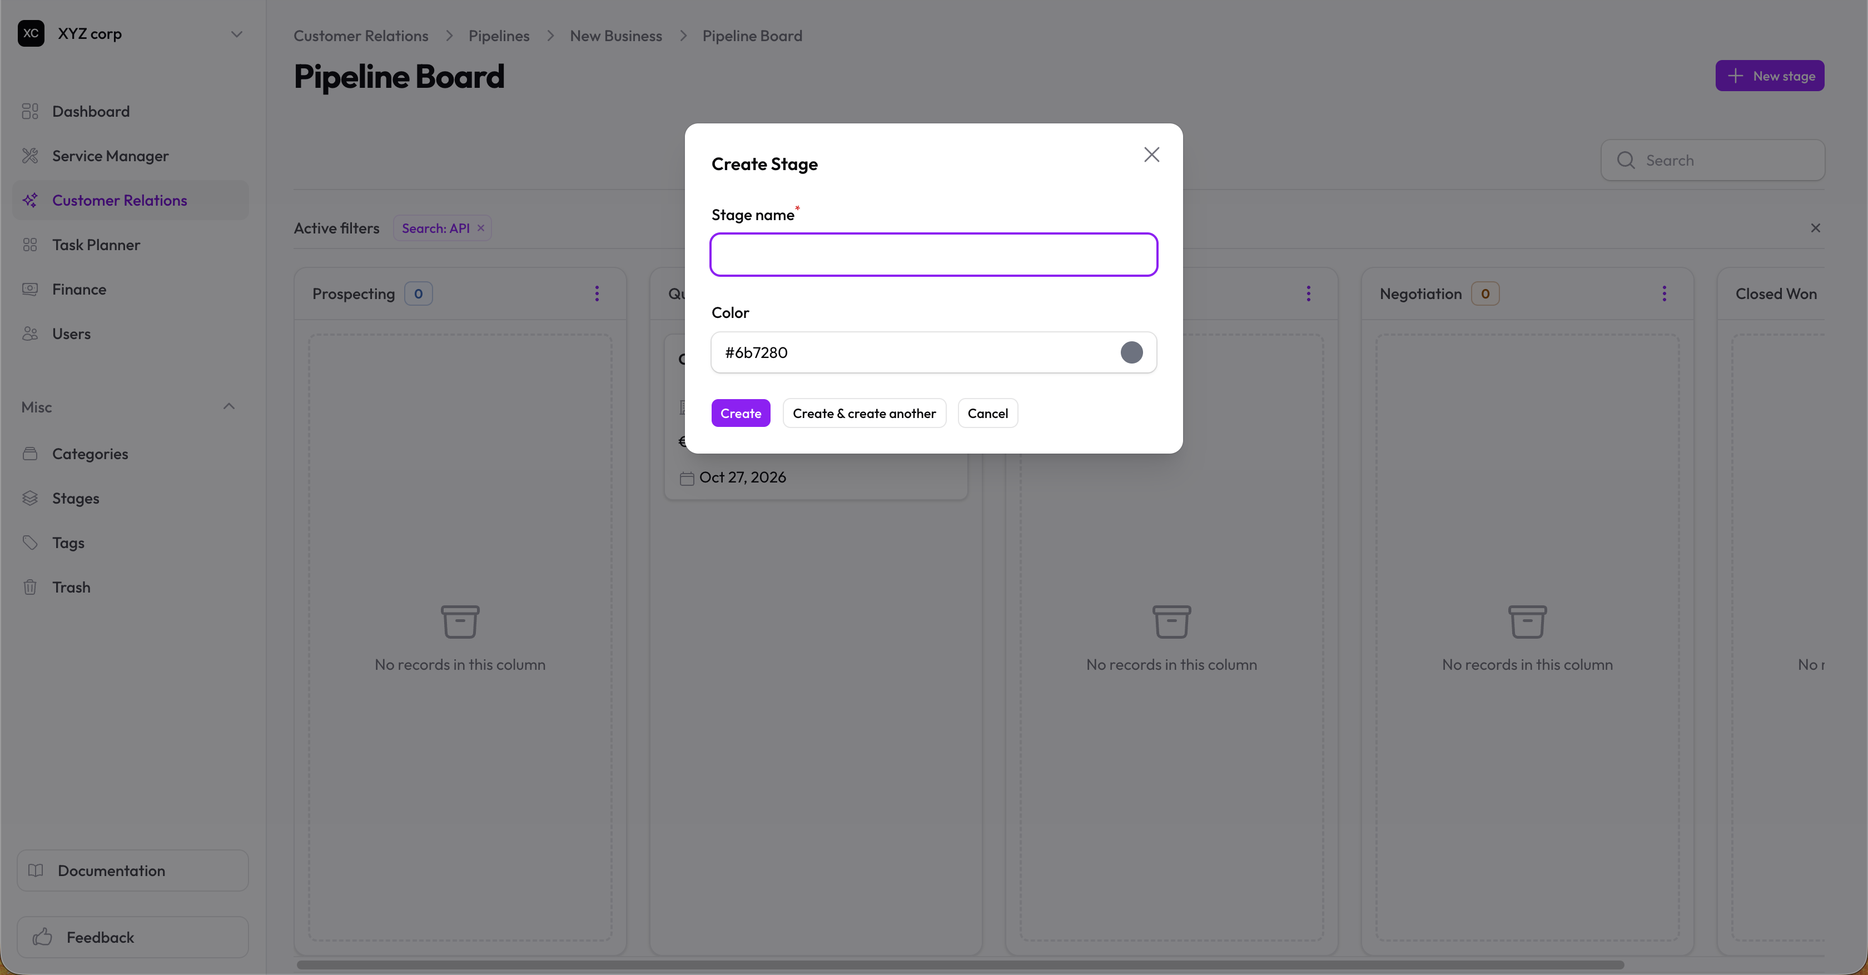The image size is (1868, 975).
Task: Click the Dashboard grid icon
Action: tap(29, 111)
